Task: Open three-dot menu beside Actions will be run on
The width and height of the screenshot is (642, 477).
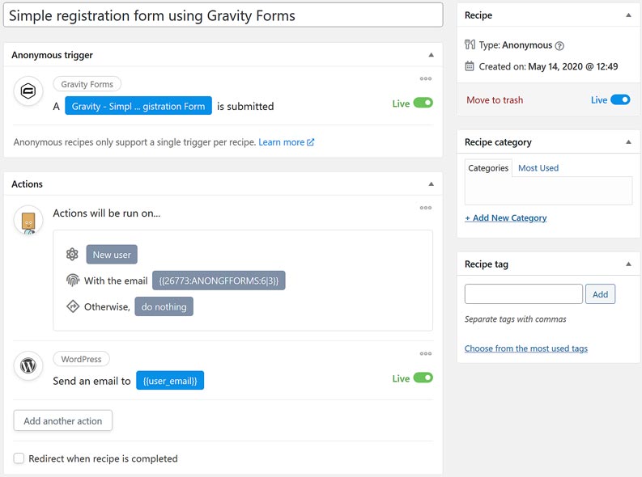Action: (x=425, y=208)
